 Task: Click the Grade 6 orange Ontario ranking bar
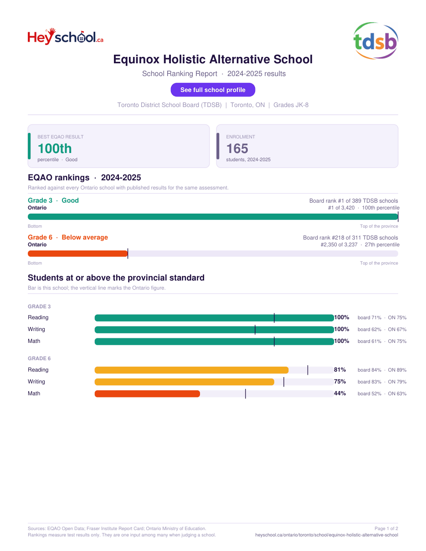[77, 254]
